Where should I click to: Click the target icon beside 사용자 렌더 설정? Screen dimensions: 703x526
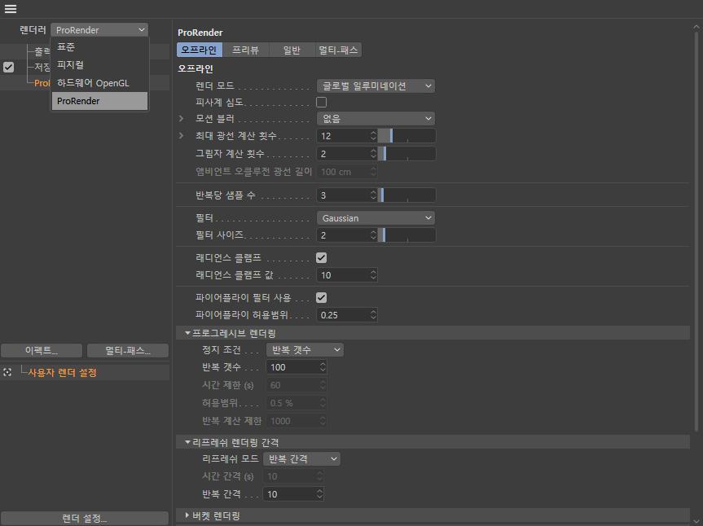tap(7, 373)
